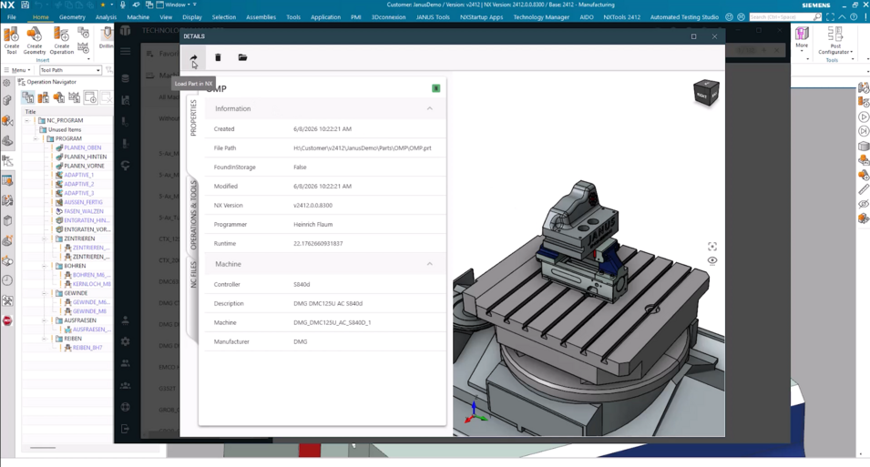870x467 pixels.
Task: Toggle the eye visibility icon in 3D preview
Action: [x=712, y=260]
